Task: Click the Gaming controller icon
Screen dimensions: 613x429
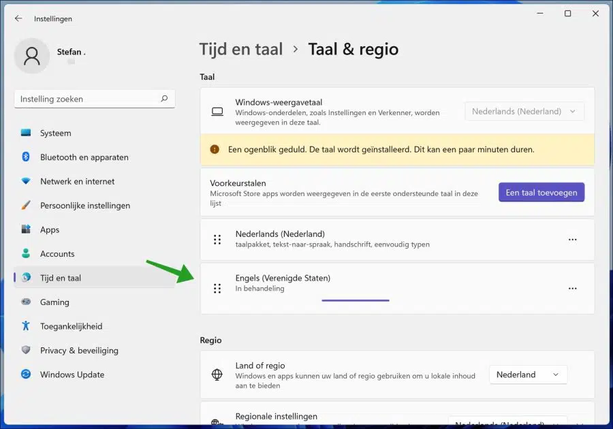Action: [26, 302]
